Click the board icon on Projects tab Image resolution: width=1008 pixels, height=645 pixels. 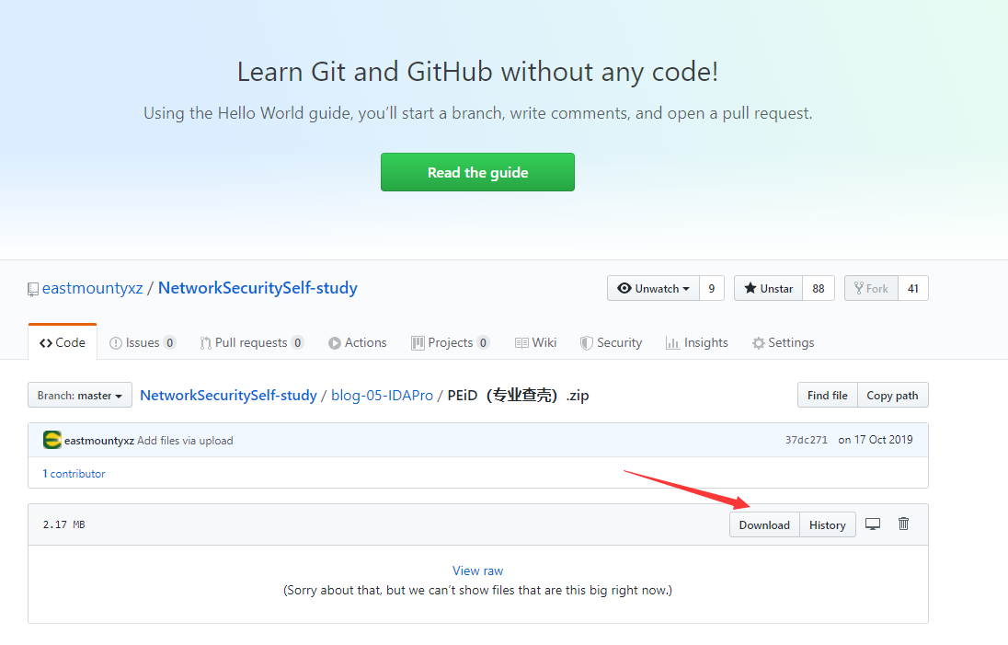click(x=418, y=343)
